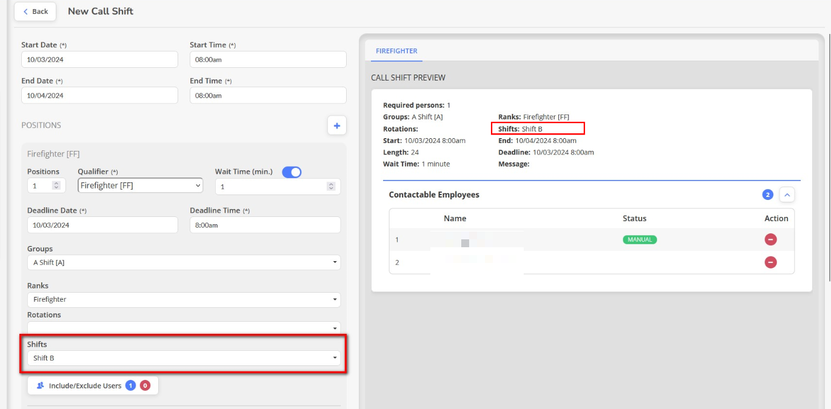Expand the Shifts dropdown showing Shift B
831x409 pixels.
tap(184, 358)
